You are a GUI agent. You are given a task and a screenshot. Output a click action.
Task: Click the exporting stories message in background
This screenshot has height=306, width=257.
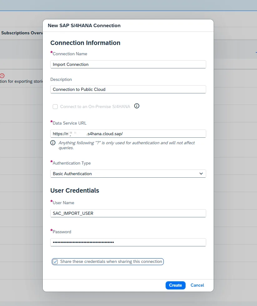coord(21,81)
